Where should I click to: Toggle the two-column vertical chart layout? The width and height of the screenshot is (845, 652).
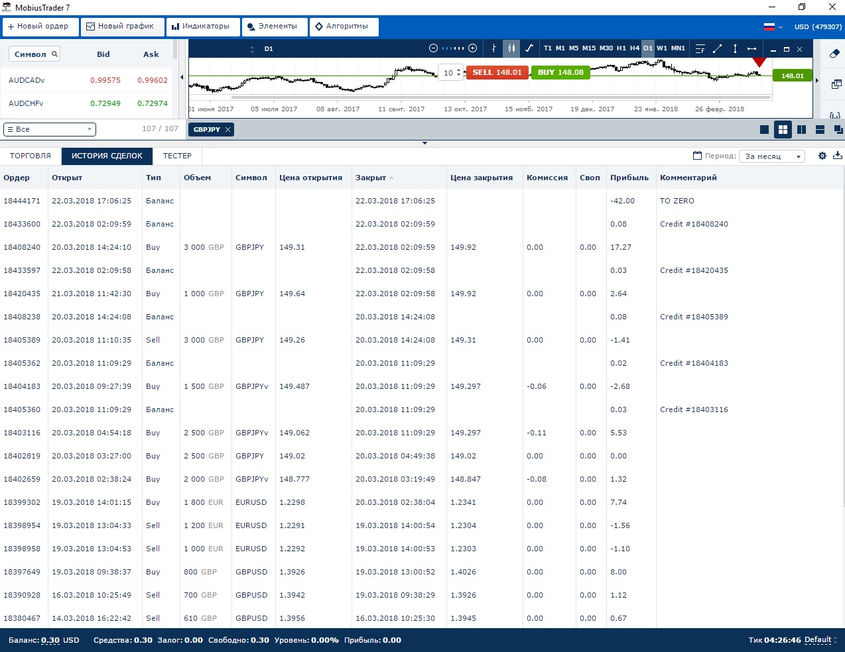(801, 130)
